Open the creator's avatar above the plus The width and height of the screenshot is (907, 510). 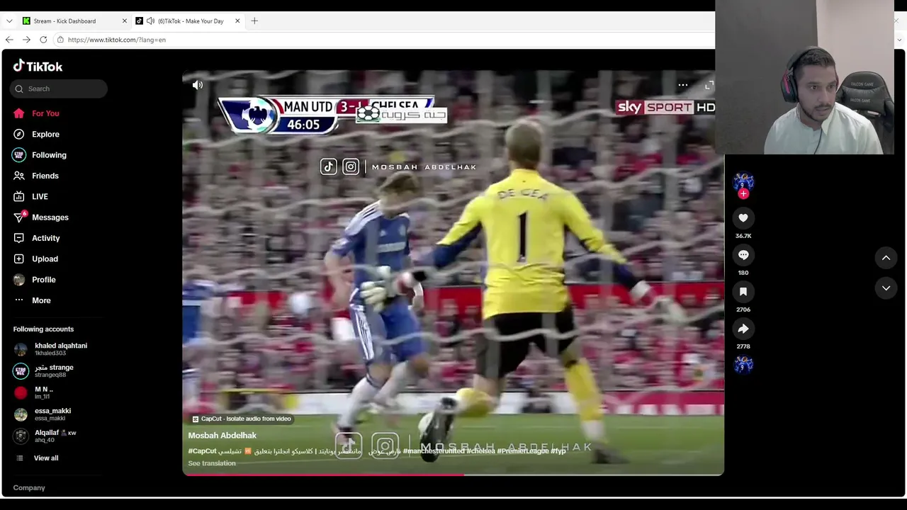[x=743, y=181]
